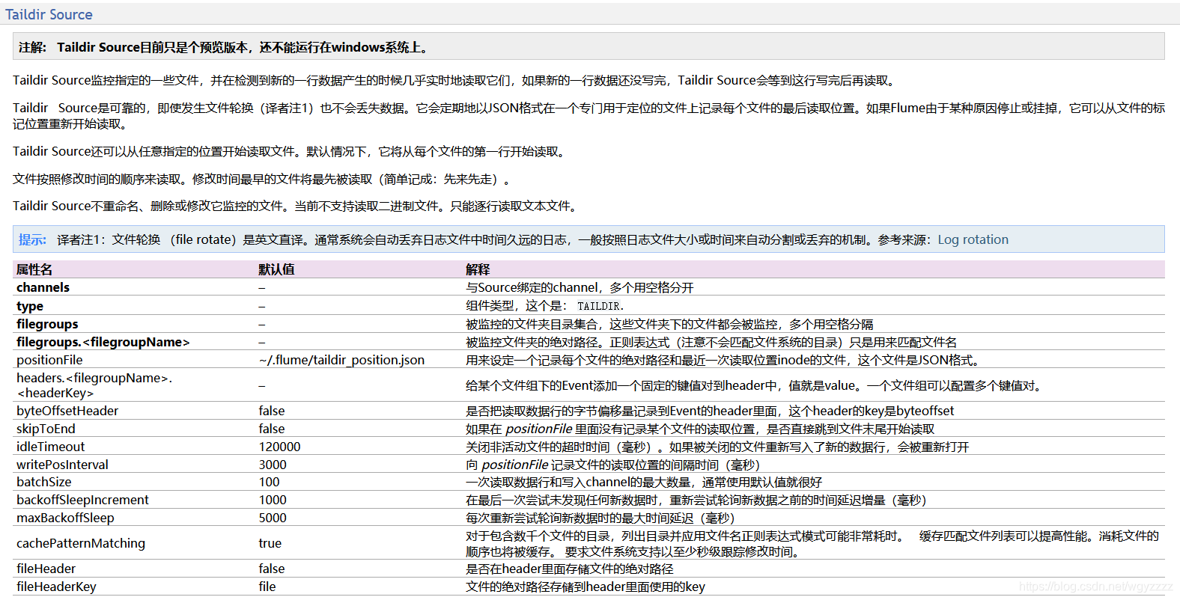Click the 提示 hint label
Image resolution: width=1180 pixels, height=600 pixels.
(32, 239)
